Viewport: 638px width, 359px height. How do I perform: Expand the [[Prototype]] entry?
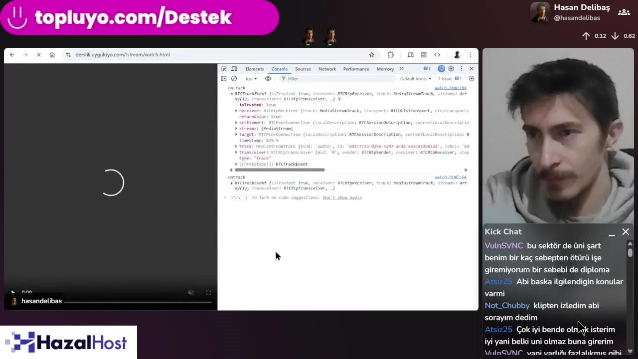pyautogui.click(x=236, y=164)
